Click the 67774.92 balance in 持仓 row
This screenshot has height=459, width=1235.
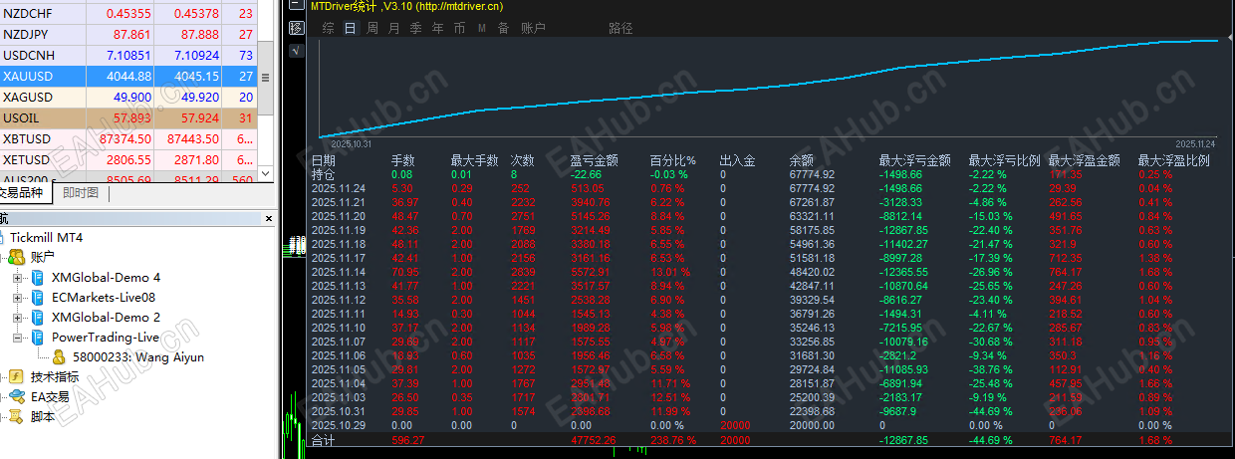tap(813, 174)
